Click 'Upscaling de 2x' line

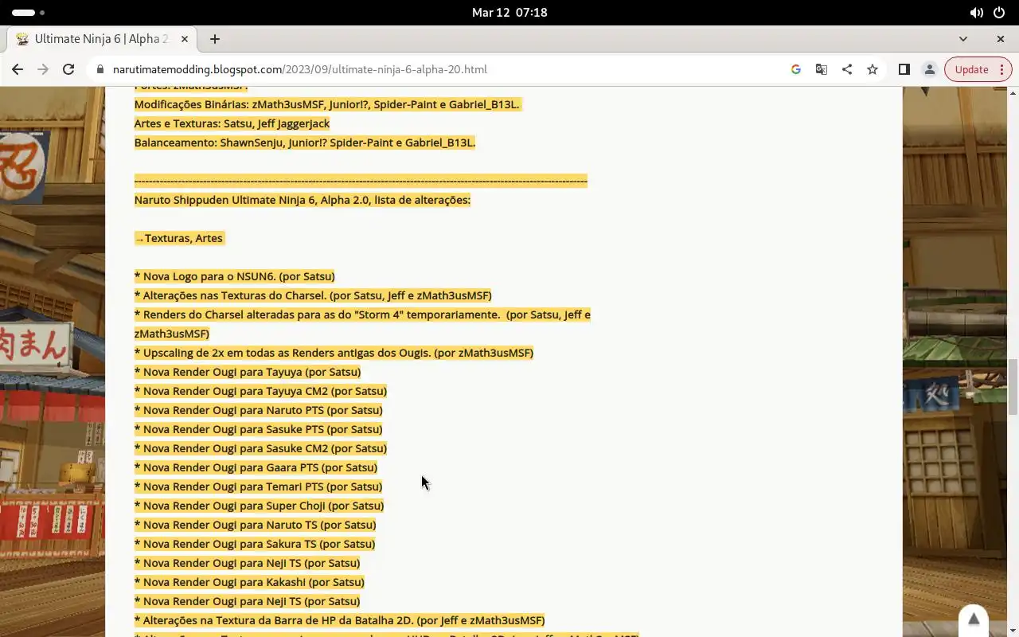[334, 353]
